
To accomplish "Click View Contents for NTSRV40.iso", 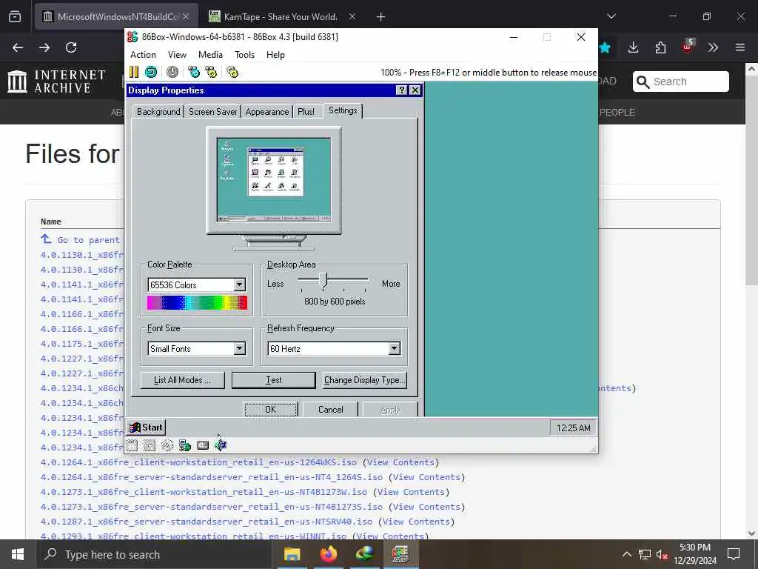I will [x=416, y=522].
